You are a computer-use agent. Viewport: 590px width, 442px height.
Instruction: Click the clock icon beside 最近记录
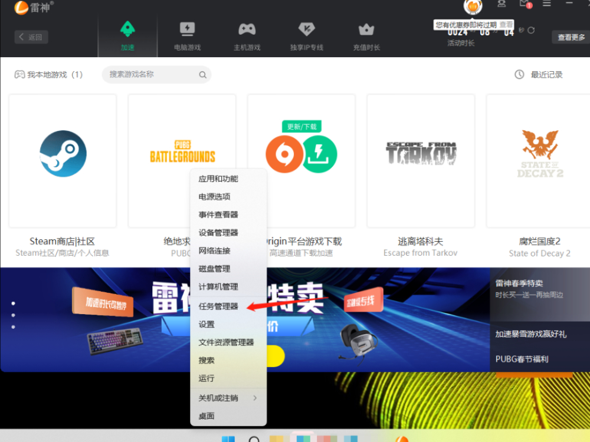519,74
